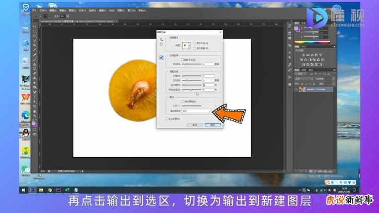Screen dimensions: 379x213
Task: Open the File (文件) menu
Action: click(42, 10)
